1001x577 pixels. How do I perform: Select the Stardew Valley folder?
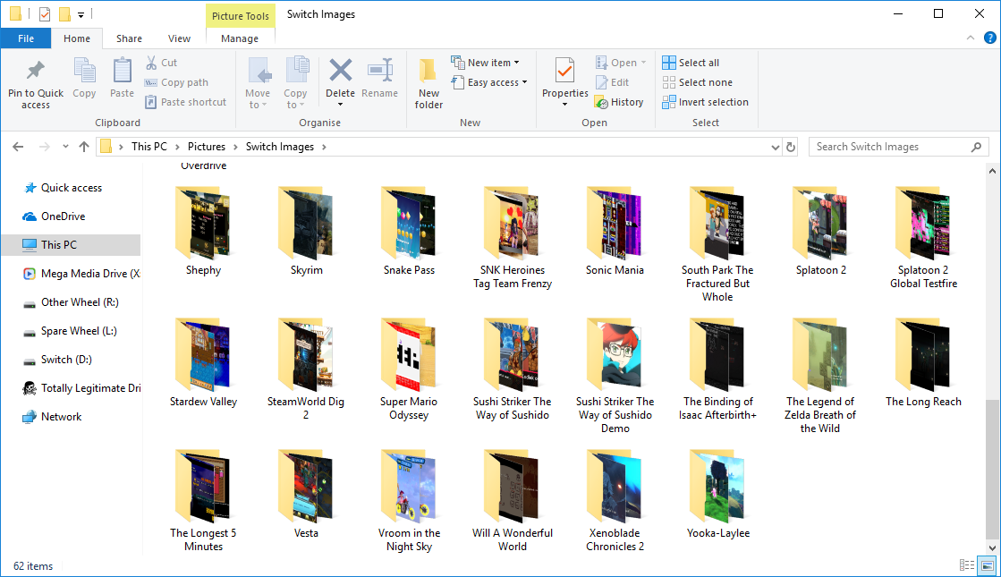pyautogui.click(x=203, y=362)
